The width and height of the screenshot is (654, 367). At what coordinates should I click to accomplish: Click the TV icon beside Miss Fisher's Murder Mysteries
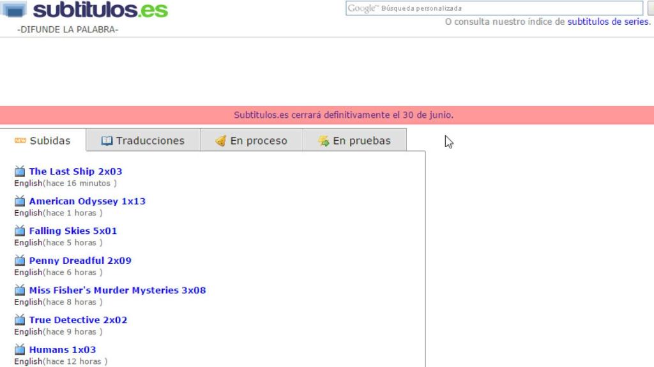19,290
